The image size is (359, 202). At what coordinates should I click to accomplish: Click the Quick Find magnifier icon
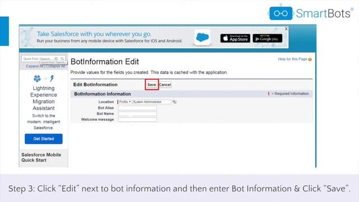[62, 58]
